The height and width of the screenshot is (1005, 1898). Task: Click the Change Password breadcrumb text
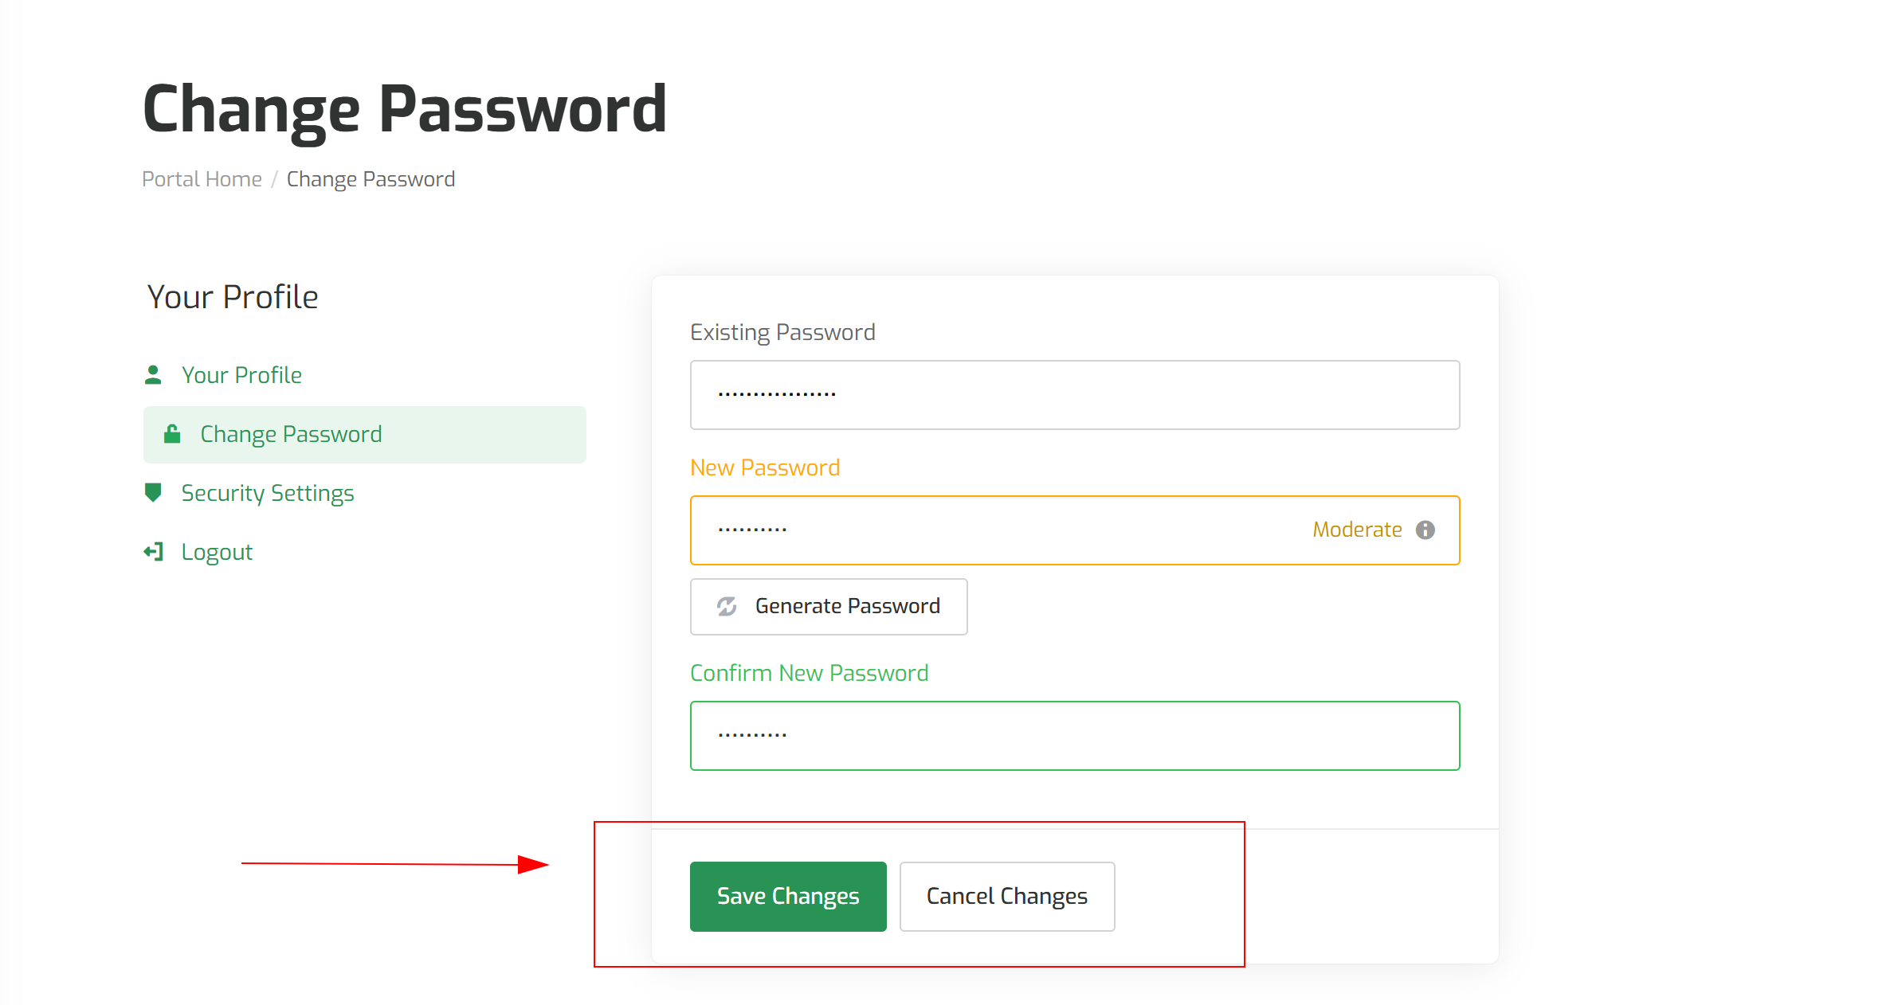point(371,179)
